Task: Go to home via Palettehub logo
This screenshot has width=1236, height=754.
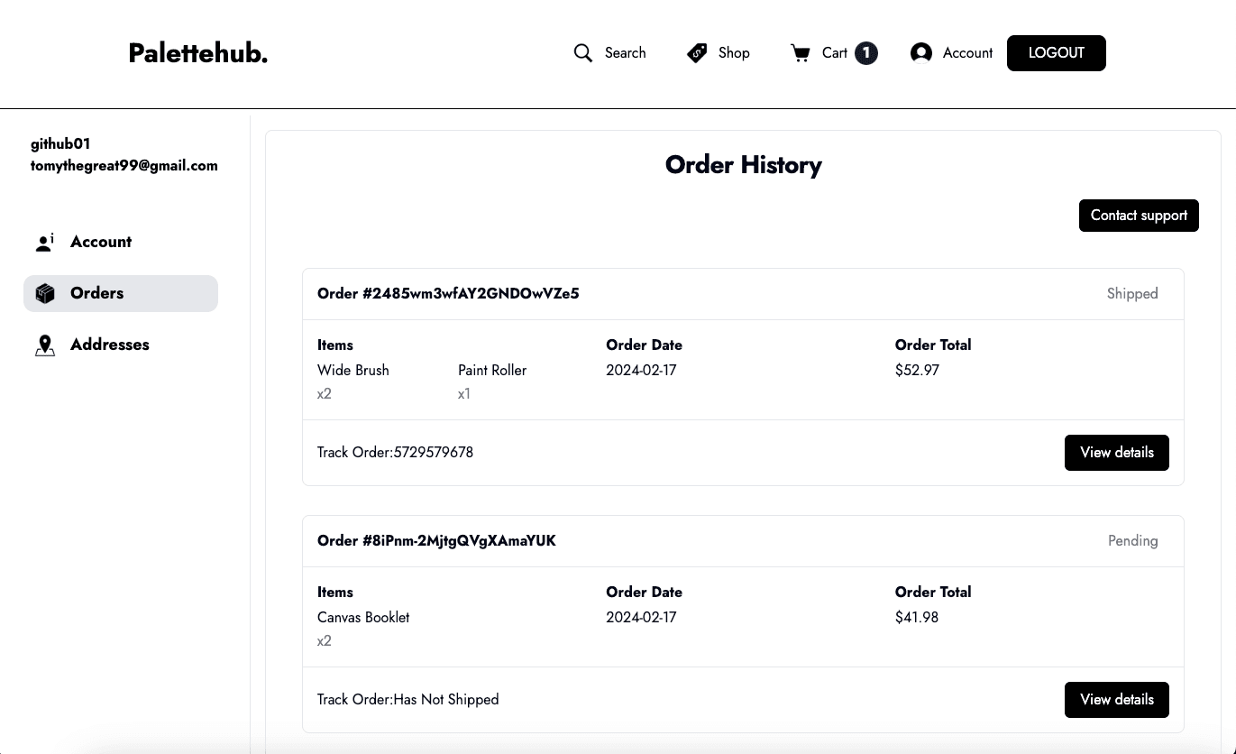Action: 198,53
